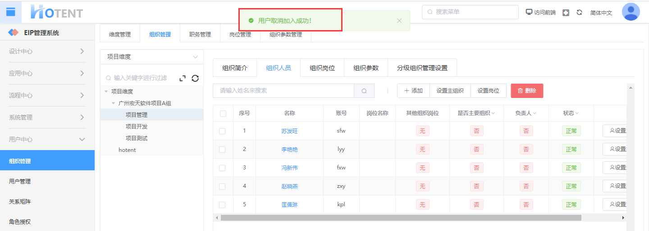Click the Hotent logo
The height and width of the screenshot is (231, 649).
[57, 12]
